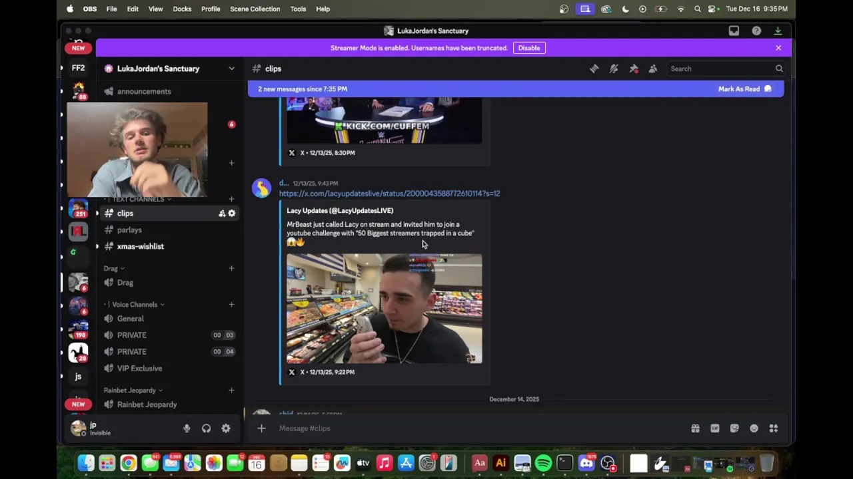This screenshot has height=479, width=853.
Task: Expand LukaJordan's Sanctuary server dropdown
Action: [x=231, y=69]
